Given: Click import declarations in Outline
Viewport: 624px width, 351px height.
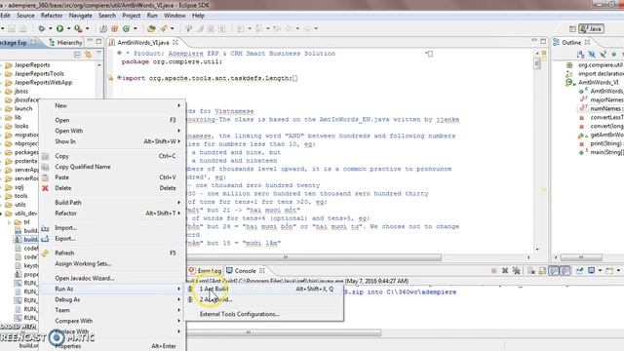Looking at the screenshot, I should pyautogui.click(x=601, y=74).
